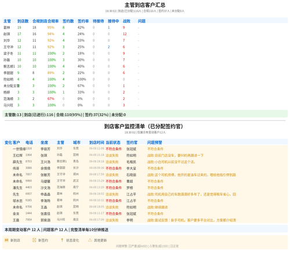This screenshot has width=290, height=259.
Task: Click the summary totals bar 主管数:13
Action: 145,114
